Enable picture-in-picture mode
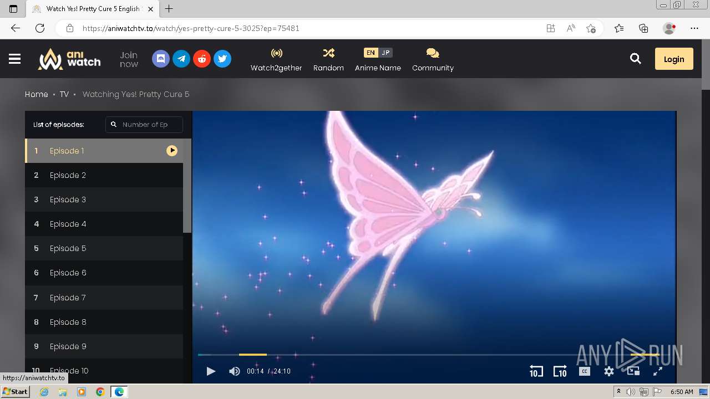This screenshot has height=399, width=710. point(633,371)
